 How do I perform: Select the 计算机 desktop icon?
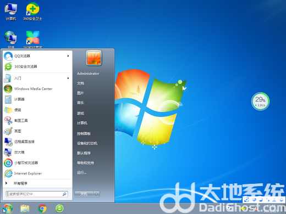tap(11, 12)
